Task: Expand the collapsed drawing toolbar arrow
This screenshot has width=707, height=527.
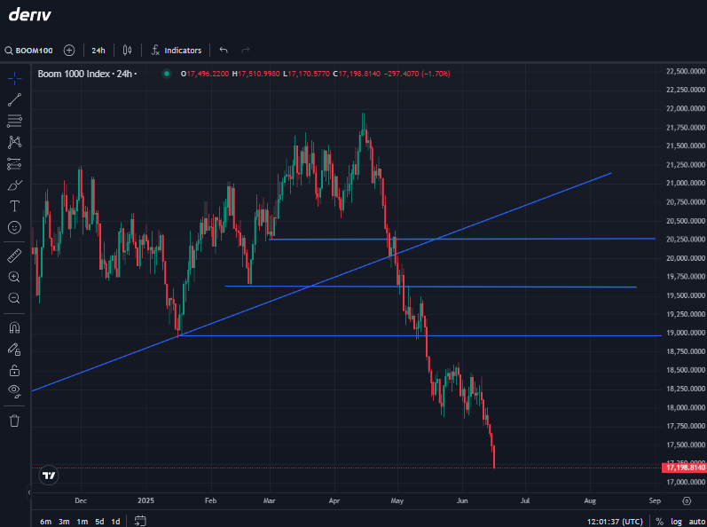Action: (28, 492)
